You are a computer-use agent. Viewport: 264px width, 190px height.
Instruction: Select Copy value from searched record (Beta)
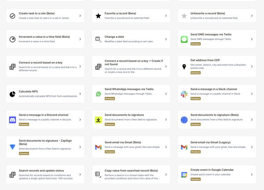pos(131,174)
